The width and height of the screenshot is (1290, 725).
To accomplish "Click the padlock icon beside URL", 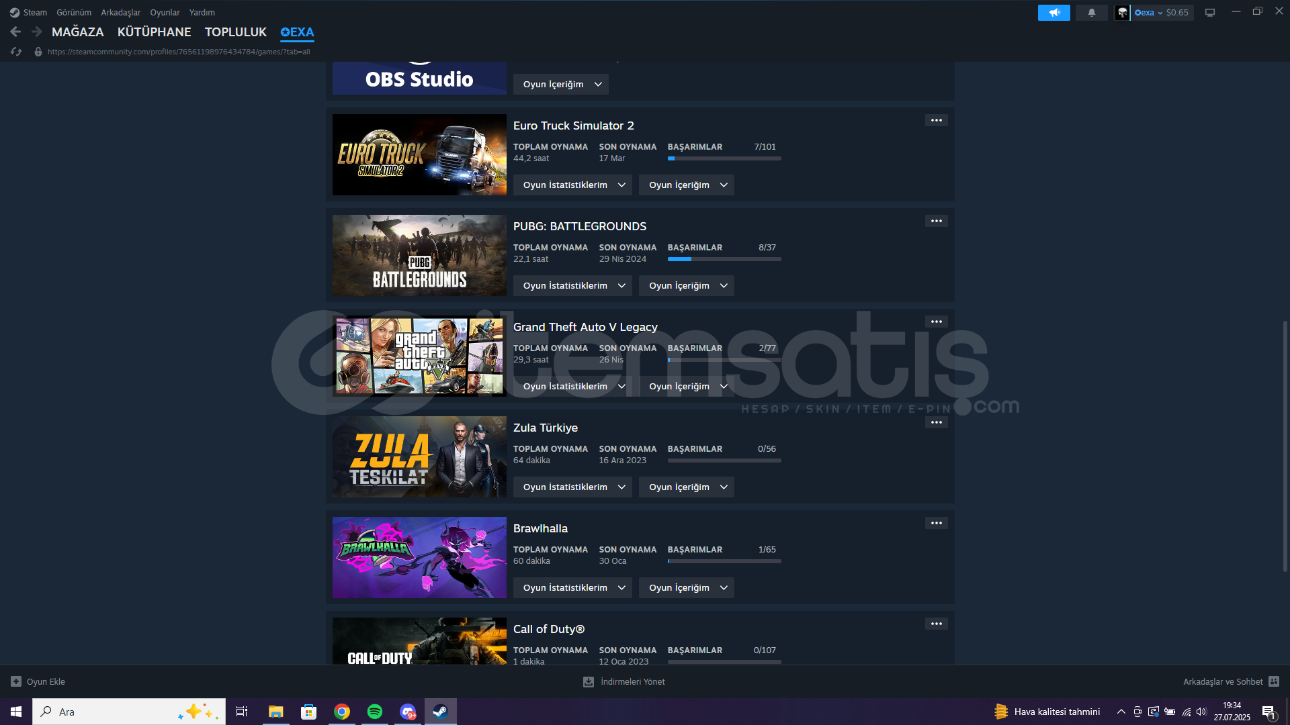I will coord(38,52).
